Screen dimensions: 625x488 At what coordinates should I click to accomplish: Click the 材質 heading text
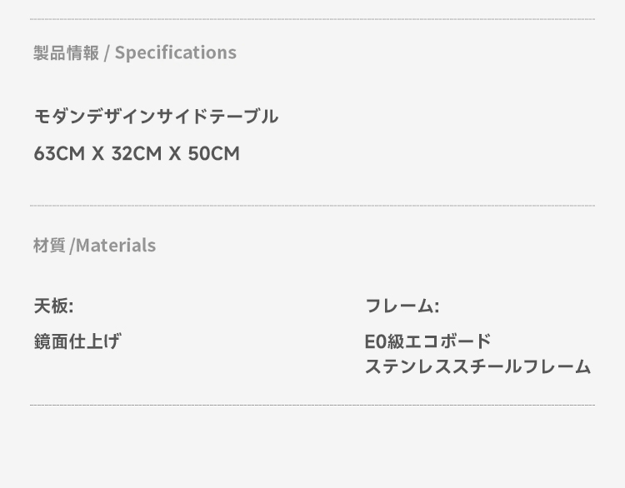[x=49, y=246]
